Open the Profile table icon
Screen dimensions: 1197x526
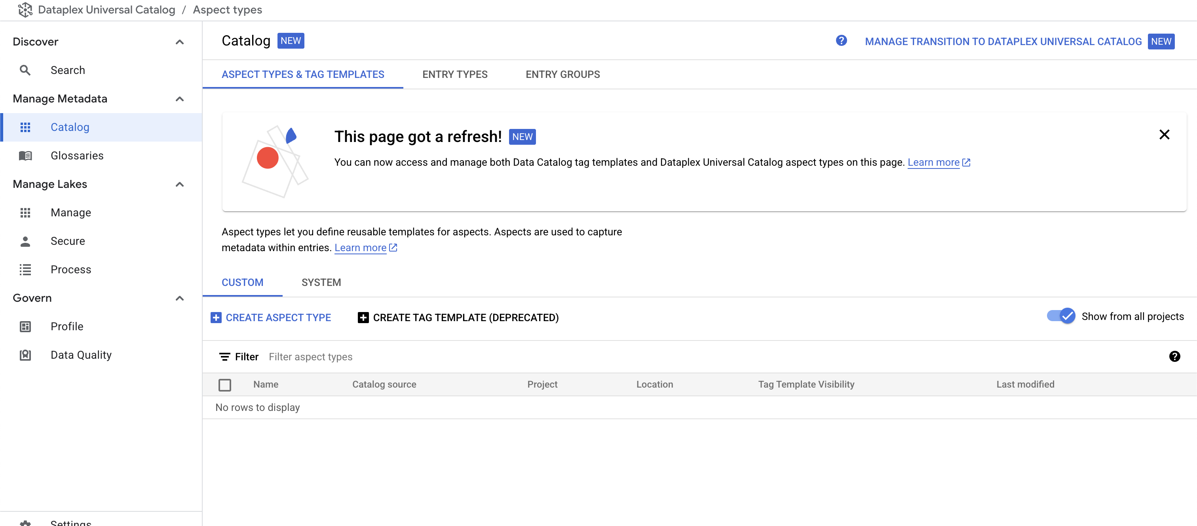click(x=25, y=326)
